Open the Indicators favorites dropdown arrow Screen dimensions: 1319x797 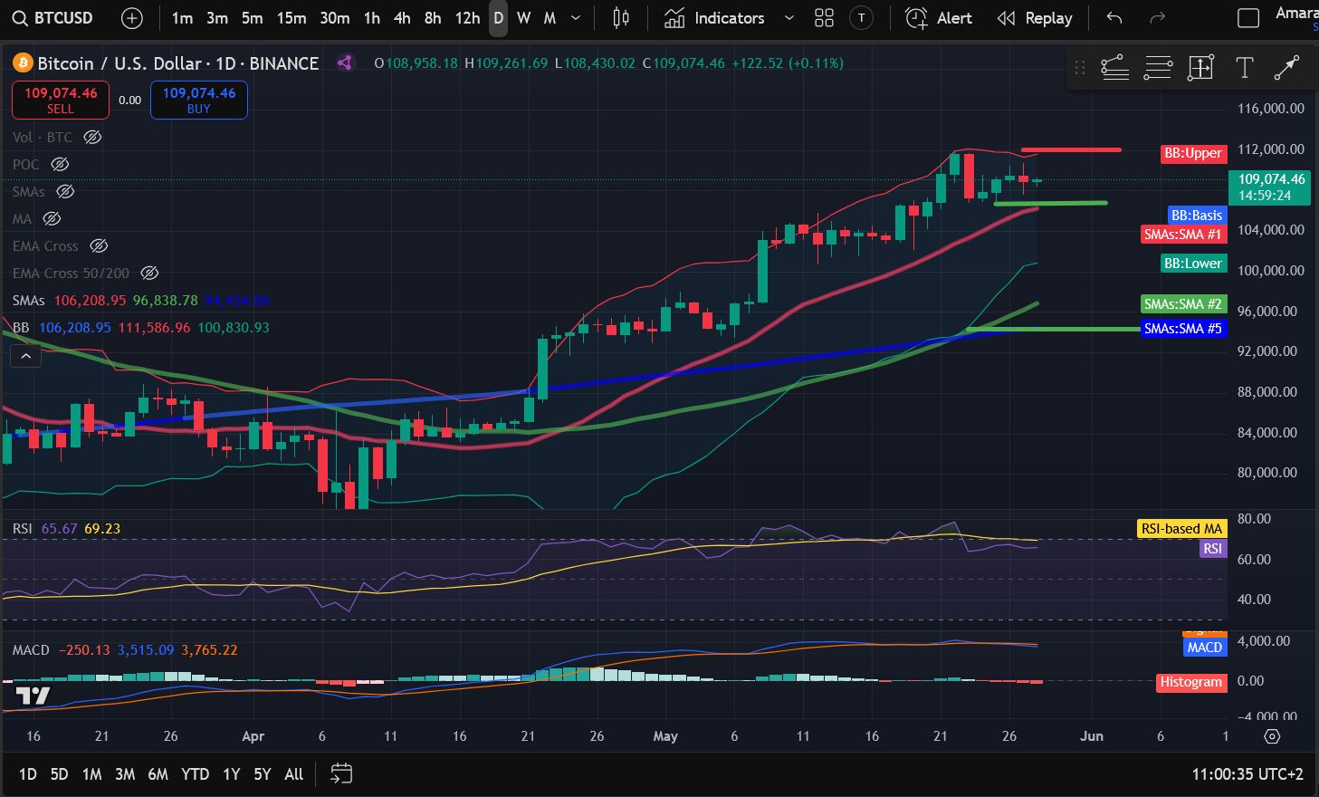pyautogui.click(x=789, y=18)
